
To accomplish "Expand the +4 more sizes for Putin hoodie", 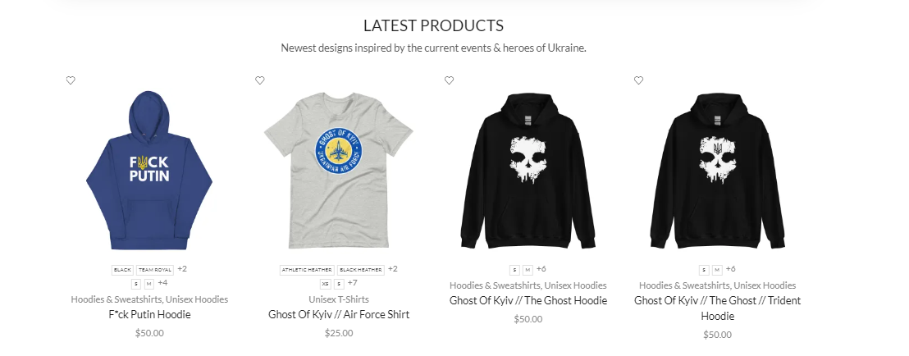I will click(162, 283).
